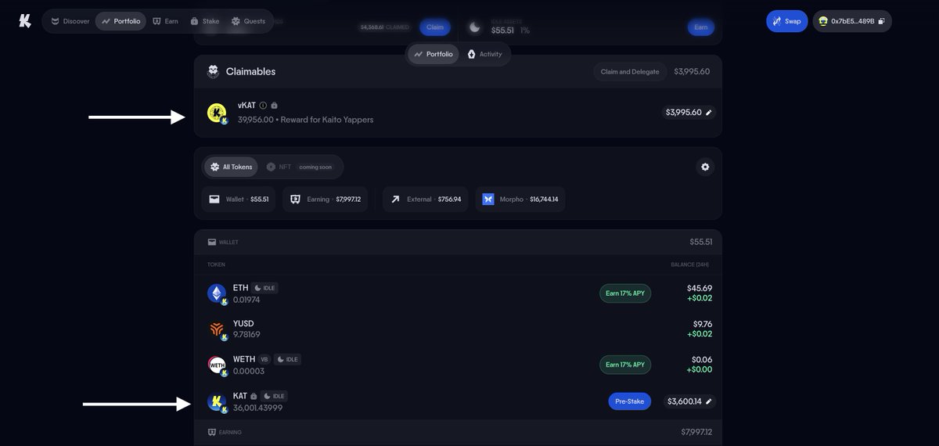Click the Morpho logo icon

(488, 200)
